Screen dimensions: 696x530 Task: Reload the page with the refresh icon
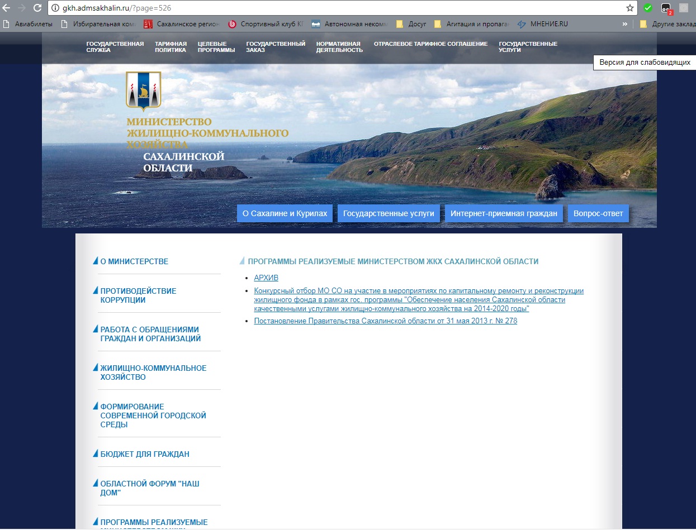pos(37,8)
